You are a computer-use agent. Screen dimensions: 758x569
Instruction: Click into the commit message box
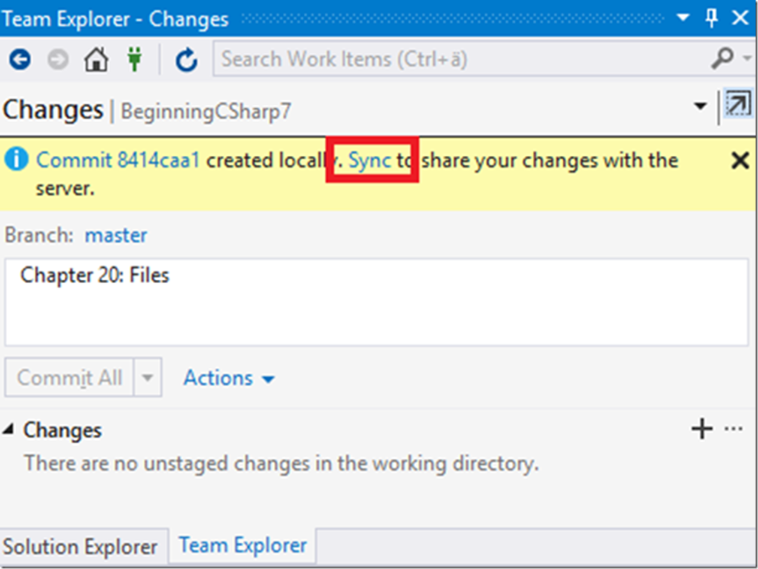coord(376,302)
